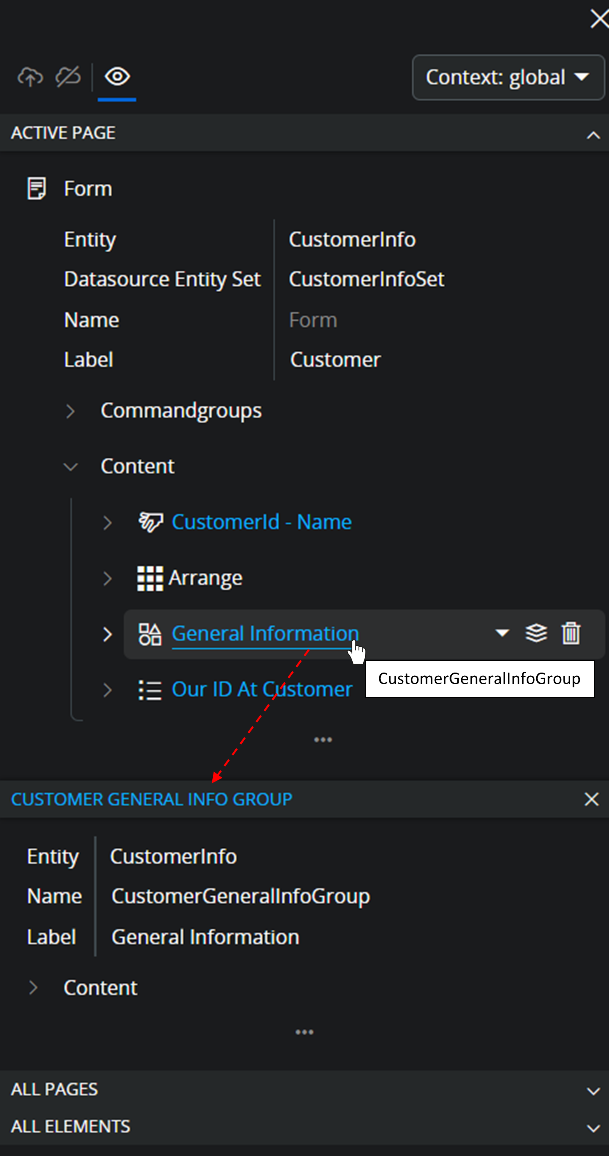Screen dimensions: 609x1156
Task: Click the Arrange grid icon
Action: point(150,578)
